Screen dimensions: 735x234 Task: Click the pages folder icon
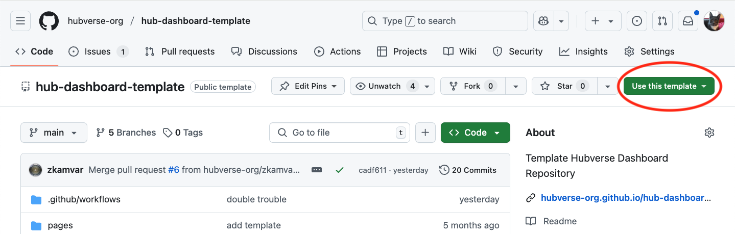[x=36, y=225]
